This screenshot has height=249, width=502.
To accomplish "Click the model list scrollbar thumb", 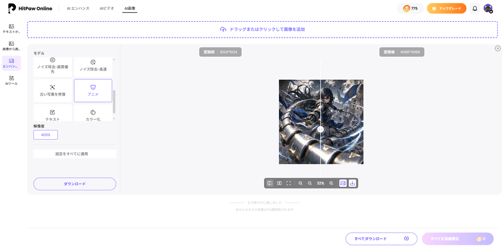I will (x=114, y=102).
